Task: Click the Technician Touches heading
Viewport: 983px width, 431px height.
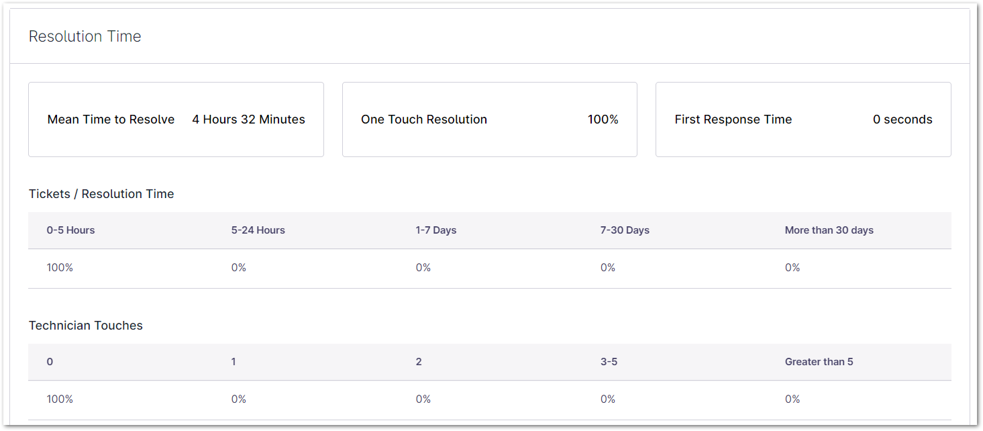Action: pos(86,326)
